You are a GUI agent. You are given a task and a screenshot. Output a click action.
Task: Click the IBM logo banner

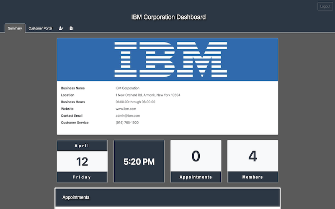tap(167, 60)
